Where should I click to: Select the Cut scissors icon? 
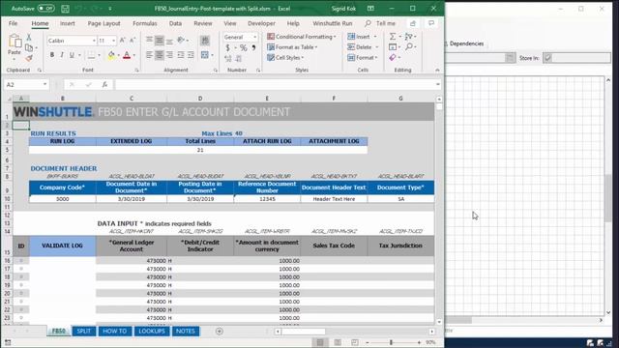29,38
